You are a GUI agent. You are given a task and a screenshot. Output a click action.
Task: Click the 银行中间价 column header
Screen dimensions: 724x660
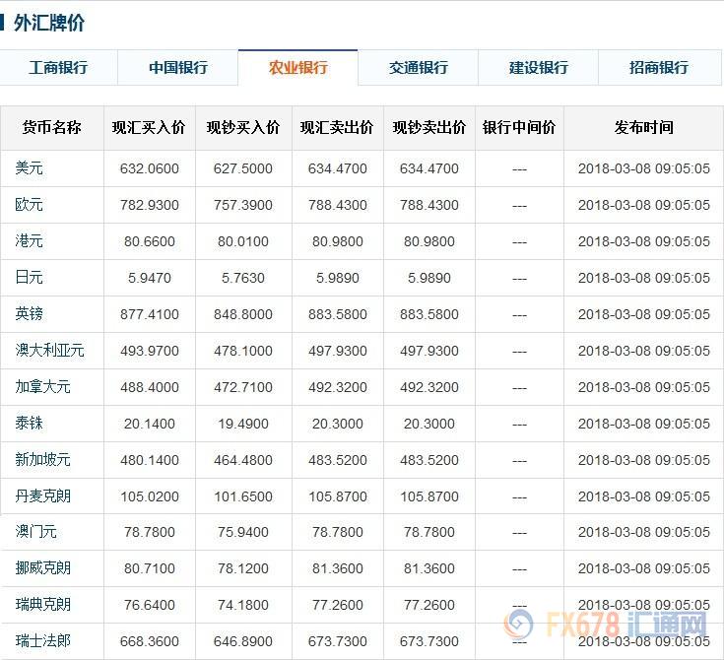tap(519, 127)
